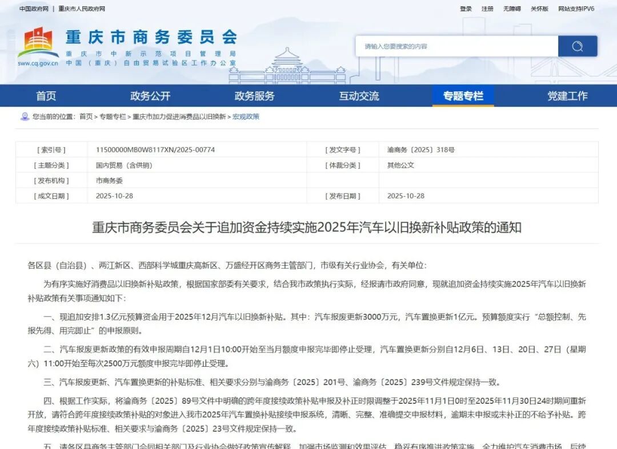Select the highlighted 专题专栏 tab
The width and height of the screenshot is (617, 449).
pos(463,96)
